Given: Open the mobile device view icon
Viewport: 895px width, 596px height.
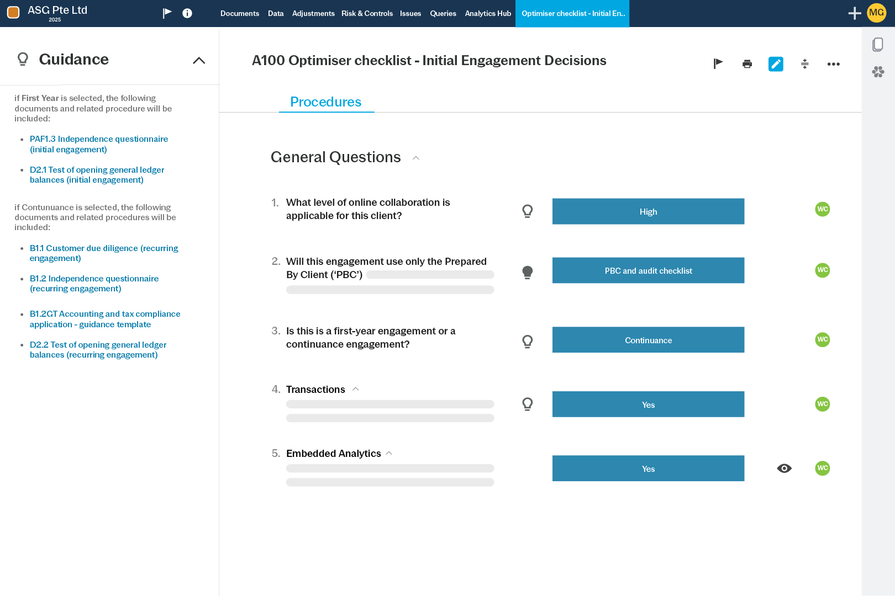Looking at the screenshot, I should tap(878, 44).
